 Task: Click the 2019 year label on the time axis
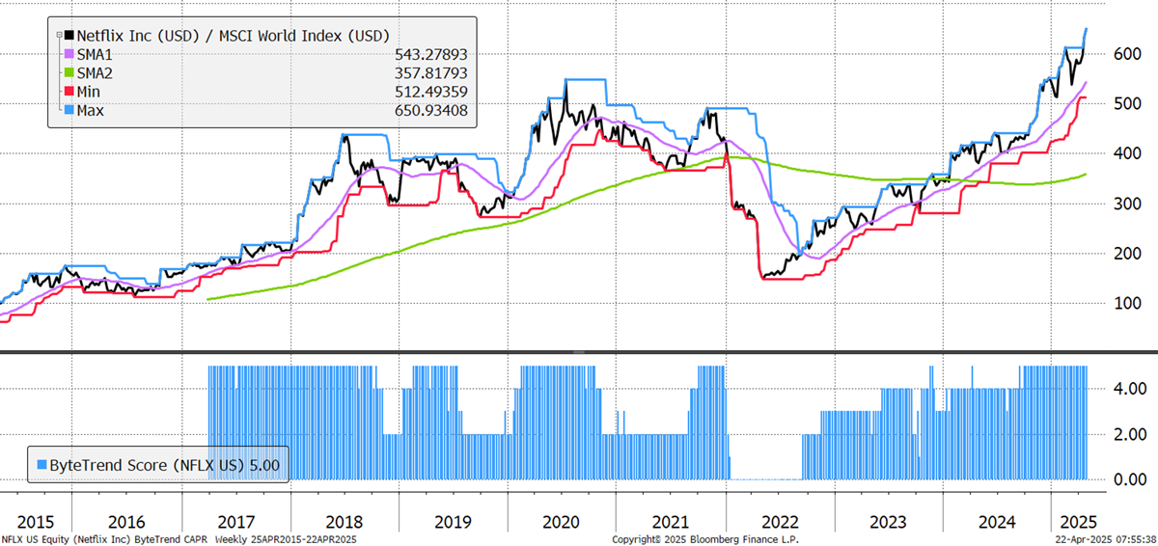(452, 522)
